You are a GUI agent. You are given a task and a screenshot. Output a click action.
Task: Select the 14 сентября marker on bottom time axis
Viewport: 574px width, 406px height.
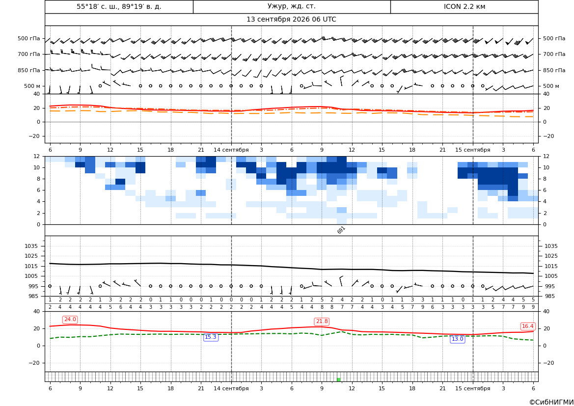[231, 388]
